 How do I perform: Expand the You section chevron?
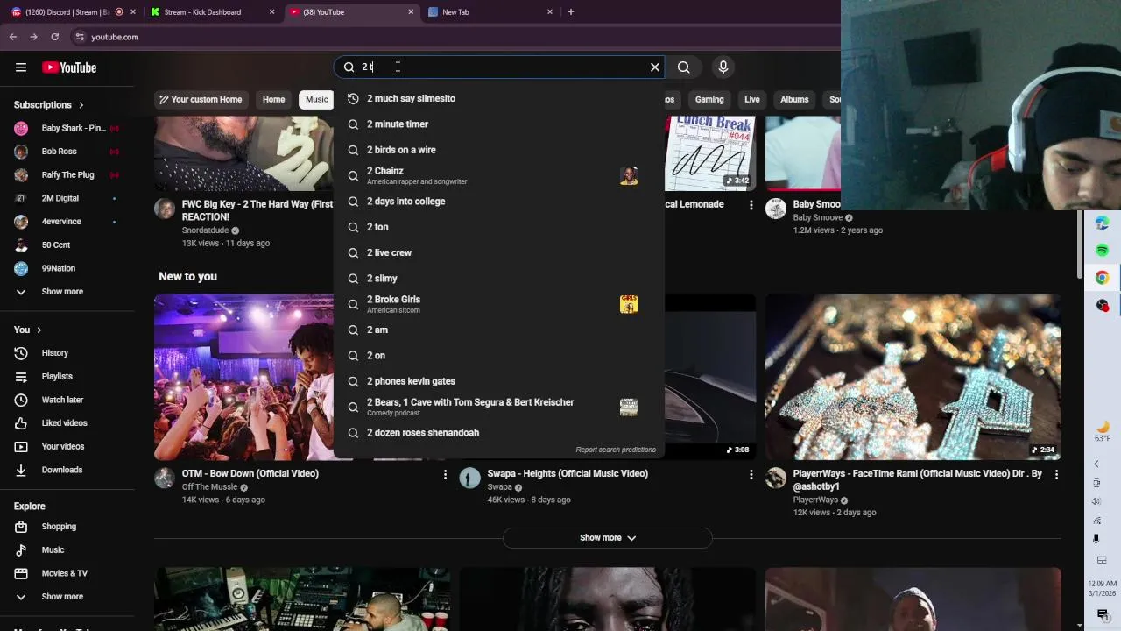[x=39, y=330]
